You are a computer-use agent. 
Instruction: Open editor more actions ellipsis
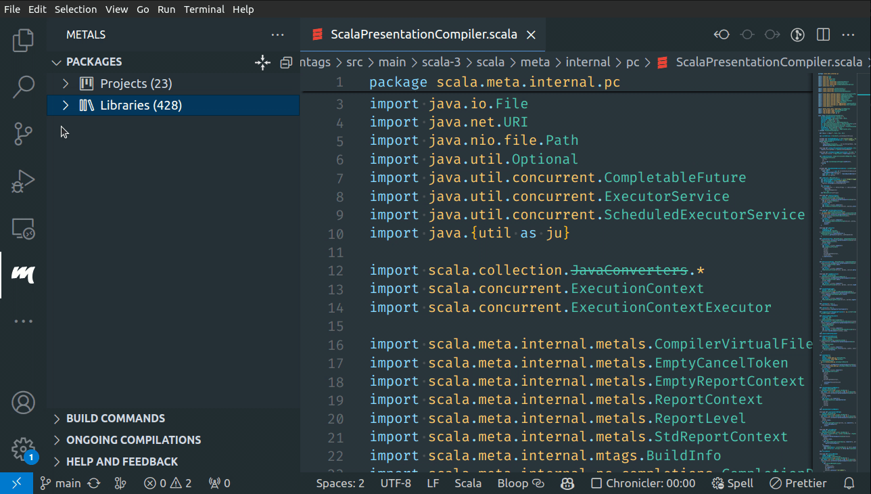click(x=848, y=35)
